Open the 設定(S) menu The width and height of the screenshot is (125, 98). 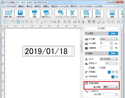pyautogui.click(x=38, y=6)
